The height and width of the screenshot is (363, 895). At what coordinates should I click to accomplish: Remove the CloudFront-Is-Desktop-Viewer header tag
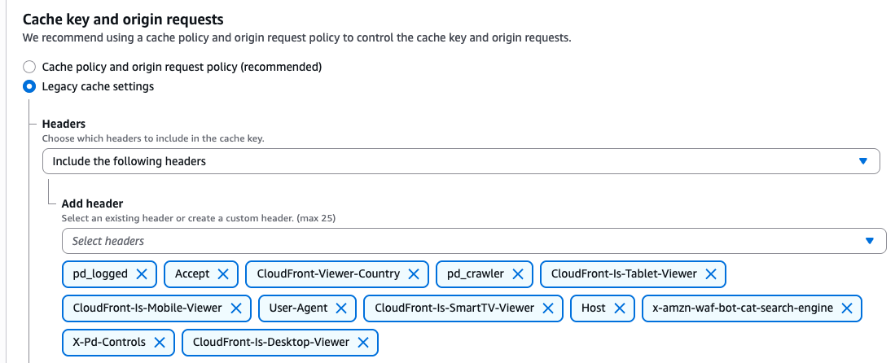click(363, 343)
